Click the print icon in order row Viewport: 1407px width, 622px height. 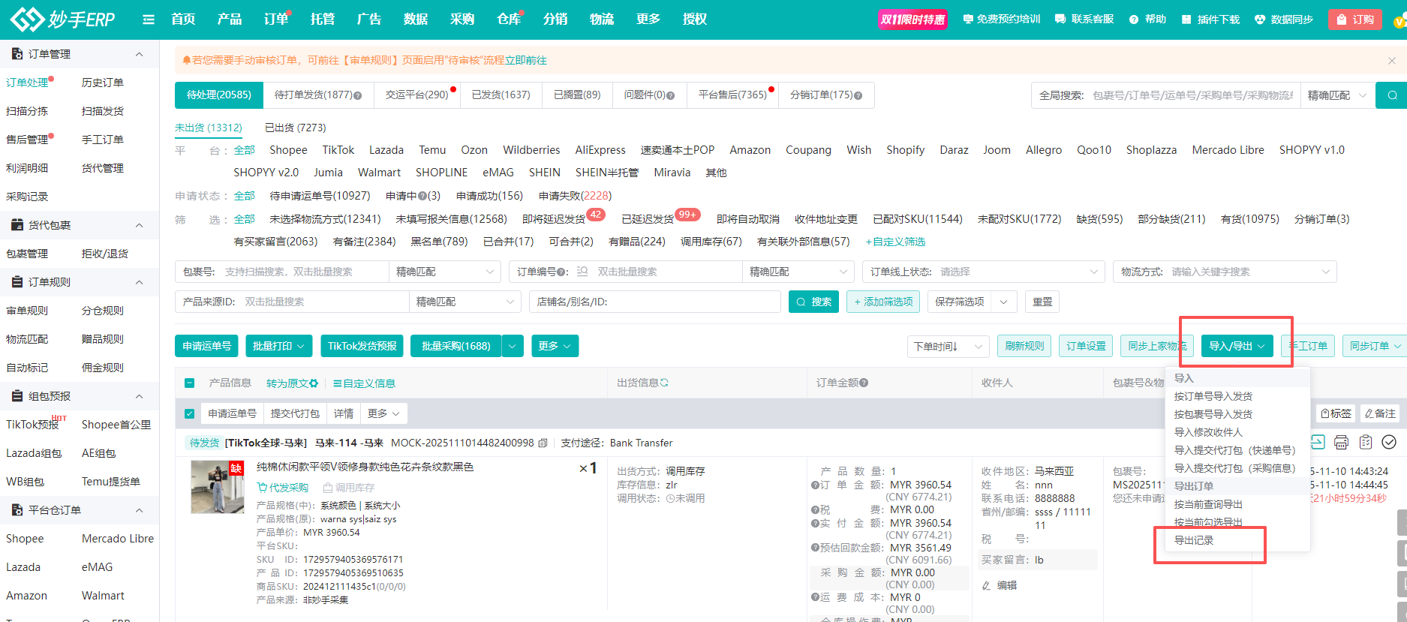tap(1342, 442)
